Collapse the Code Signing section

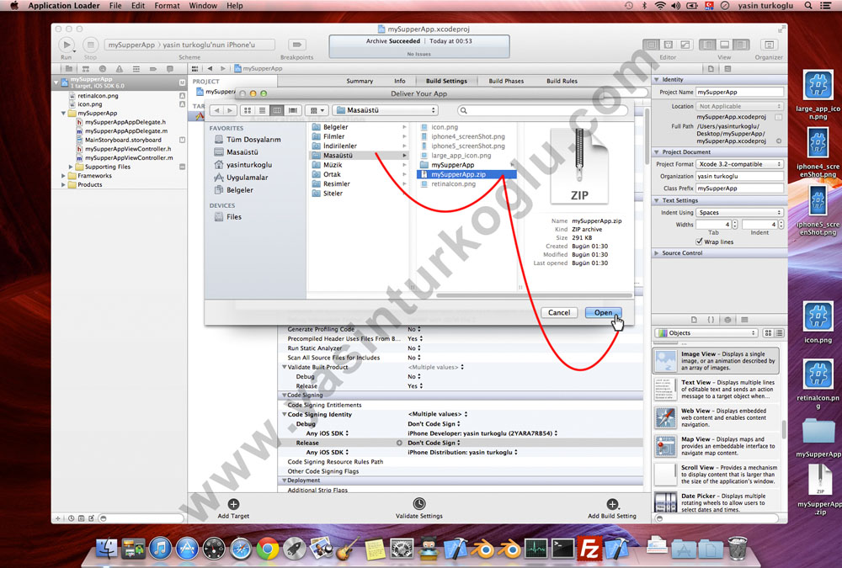coord(284,395)
